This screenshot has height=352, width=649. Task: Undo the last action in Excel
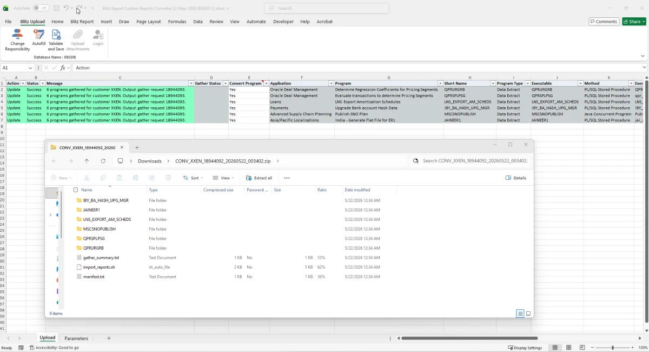[66, 8]
